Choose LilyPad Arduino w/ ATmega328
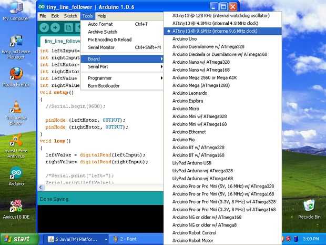The height and width of the screenshot is (245, 326). click(x=222, y=171)
